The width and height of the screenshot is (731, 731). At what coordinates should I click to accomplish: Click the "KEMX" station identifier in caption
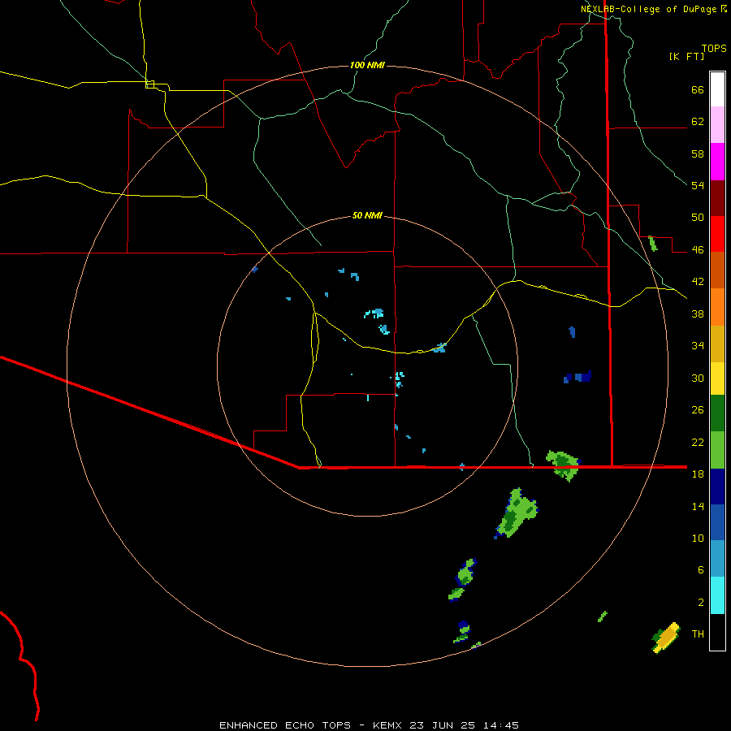point(387,725)
